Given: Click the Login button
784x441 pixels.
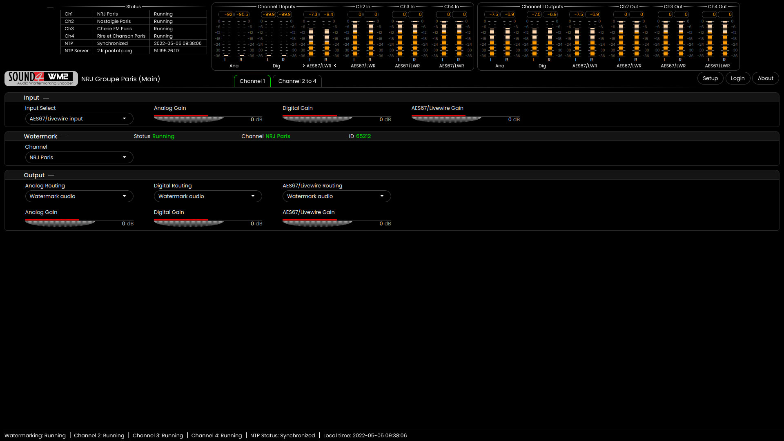Looking at the screenshot, I should tap(737, 78).
